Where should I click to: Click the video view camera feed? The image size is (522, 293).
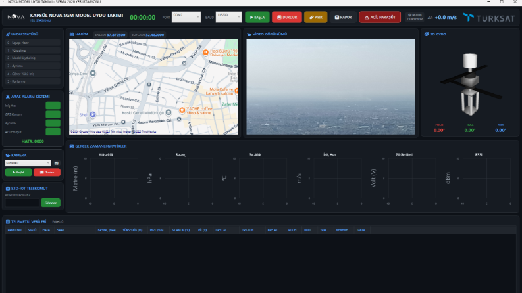point(330,87)
